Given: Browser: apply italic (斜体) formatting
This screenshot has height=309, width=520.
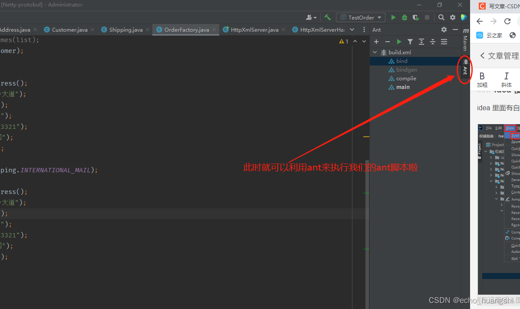Looking at the screenshot, I should pyautogui.click(x=506, y=80).
